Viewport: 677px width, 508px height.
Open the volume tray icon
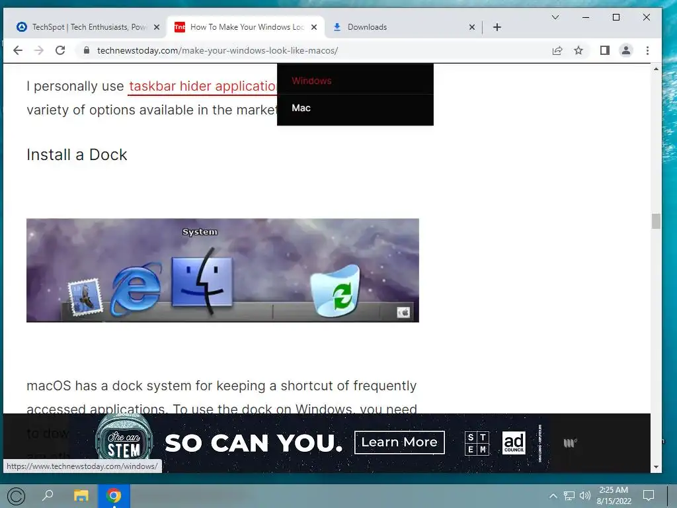584,495
